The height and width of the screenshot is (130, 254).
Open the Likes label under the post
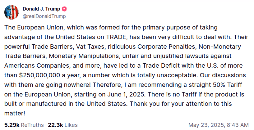point(71,125)
